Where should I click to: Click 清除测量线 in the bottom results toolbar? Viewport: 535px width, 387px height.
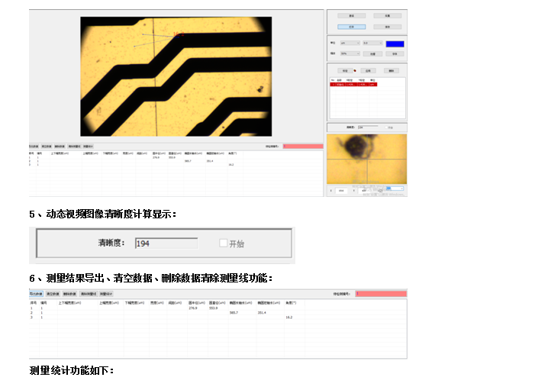(89, 293)
